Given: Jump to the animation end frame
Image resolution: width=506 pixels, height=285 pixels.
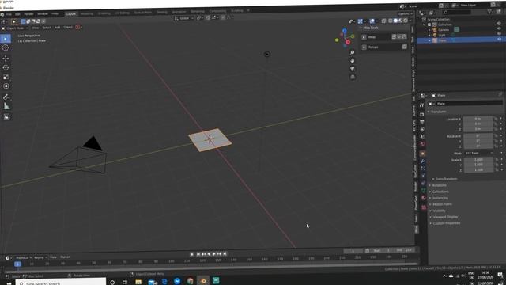Looking at the screenshot, I should coord(225,253).
